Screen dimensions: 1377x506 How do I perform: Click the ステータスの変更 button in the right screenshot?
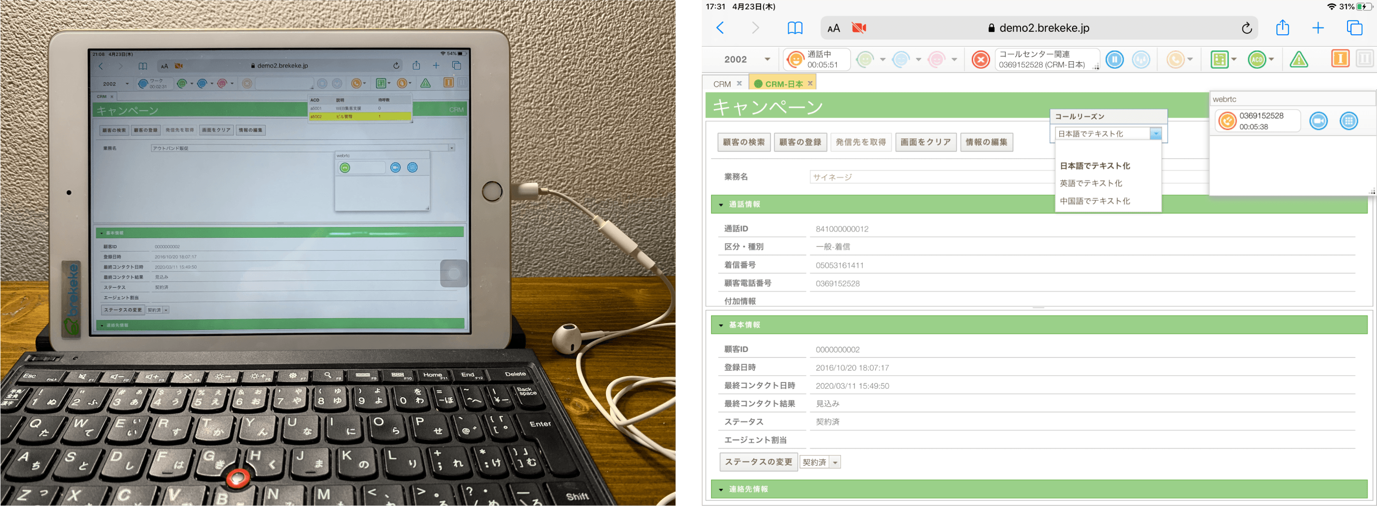coord(759,462)
